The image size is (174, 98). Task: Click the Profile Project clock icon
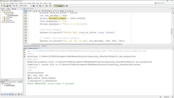(x=50, y=6)
